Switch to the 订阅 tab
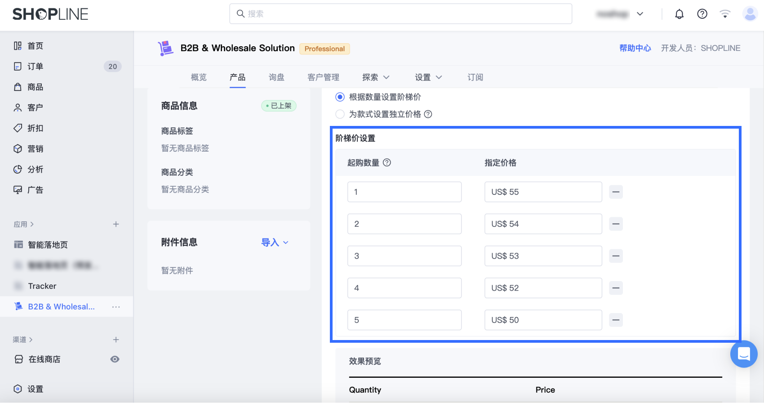Screen dimensions: 764x403 475,77
